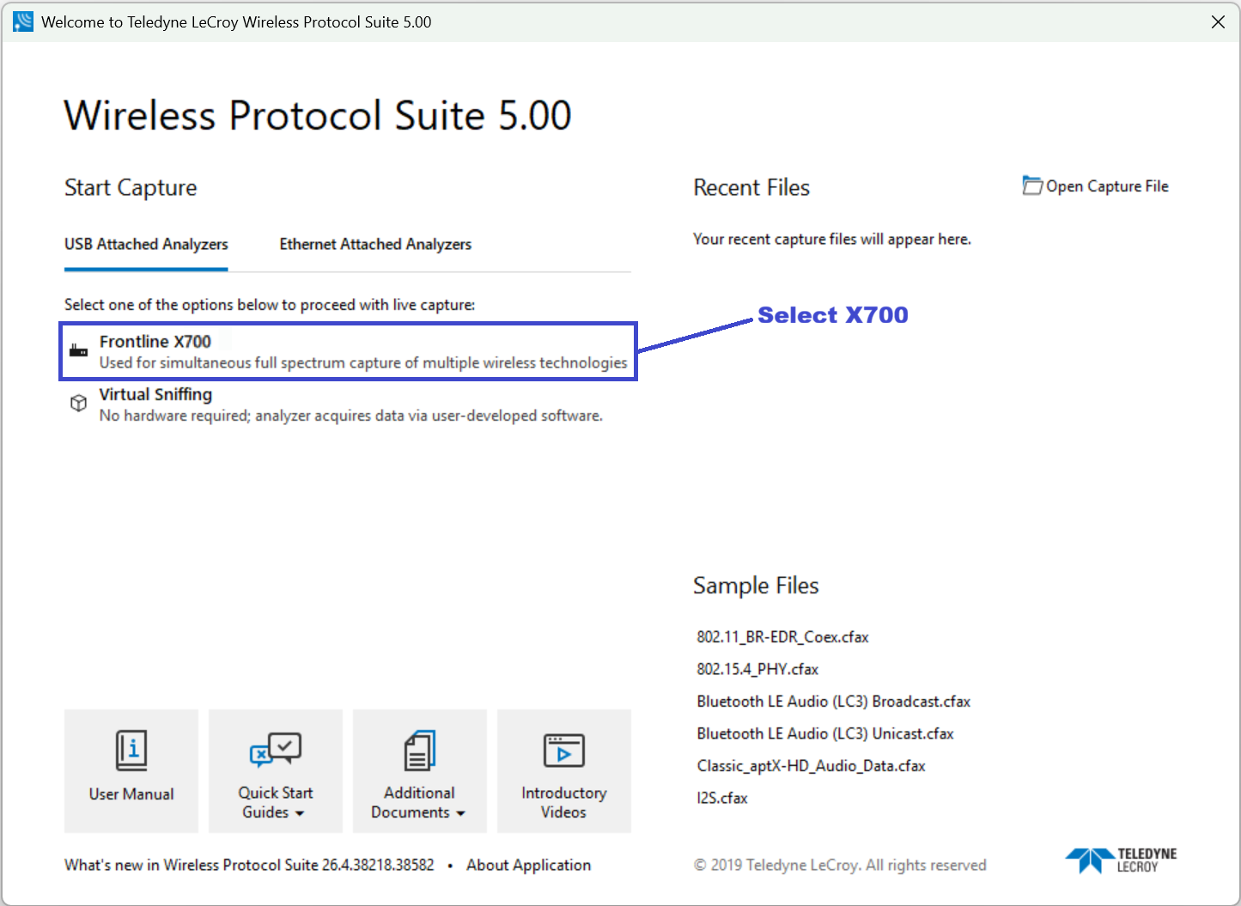Click the Frontline X700 analyzer device icon

78,350
